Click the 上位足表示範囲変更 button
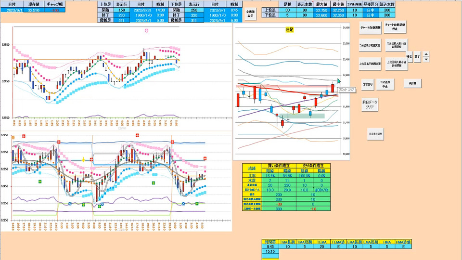The height and width of the screenshot is (260, 462). coord(370,64)
